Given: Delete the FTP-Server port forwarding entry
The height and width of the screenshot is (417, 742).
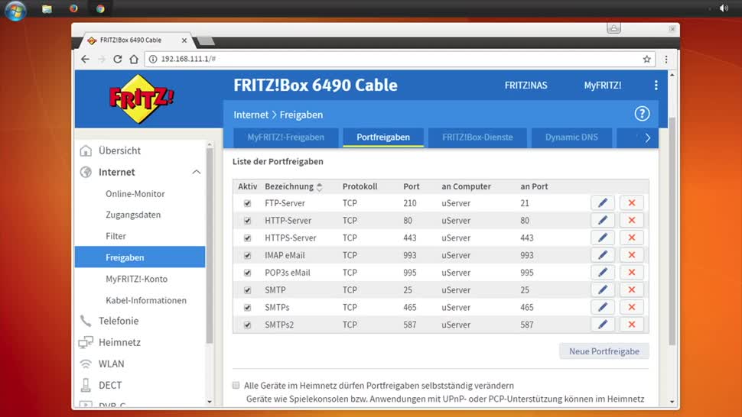Looking at the screenshot, I should click(x=631, y=203).
